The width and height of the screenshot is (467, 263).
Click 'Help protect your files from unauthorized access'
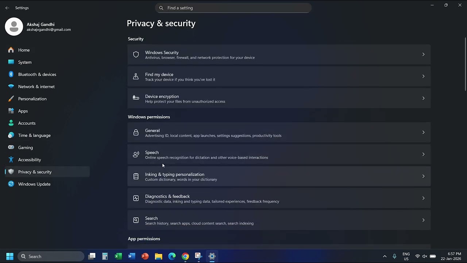coord(185,102)
